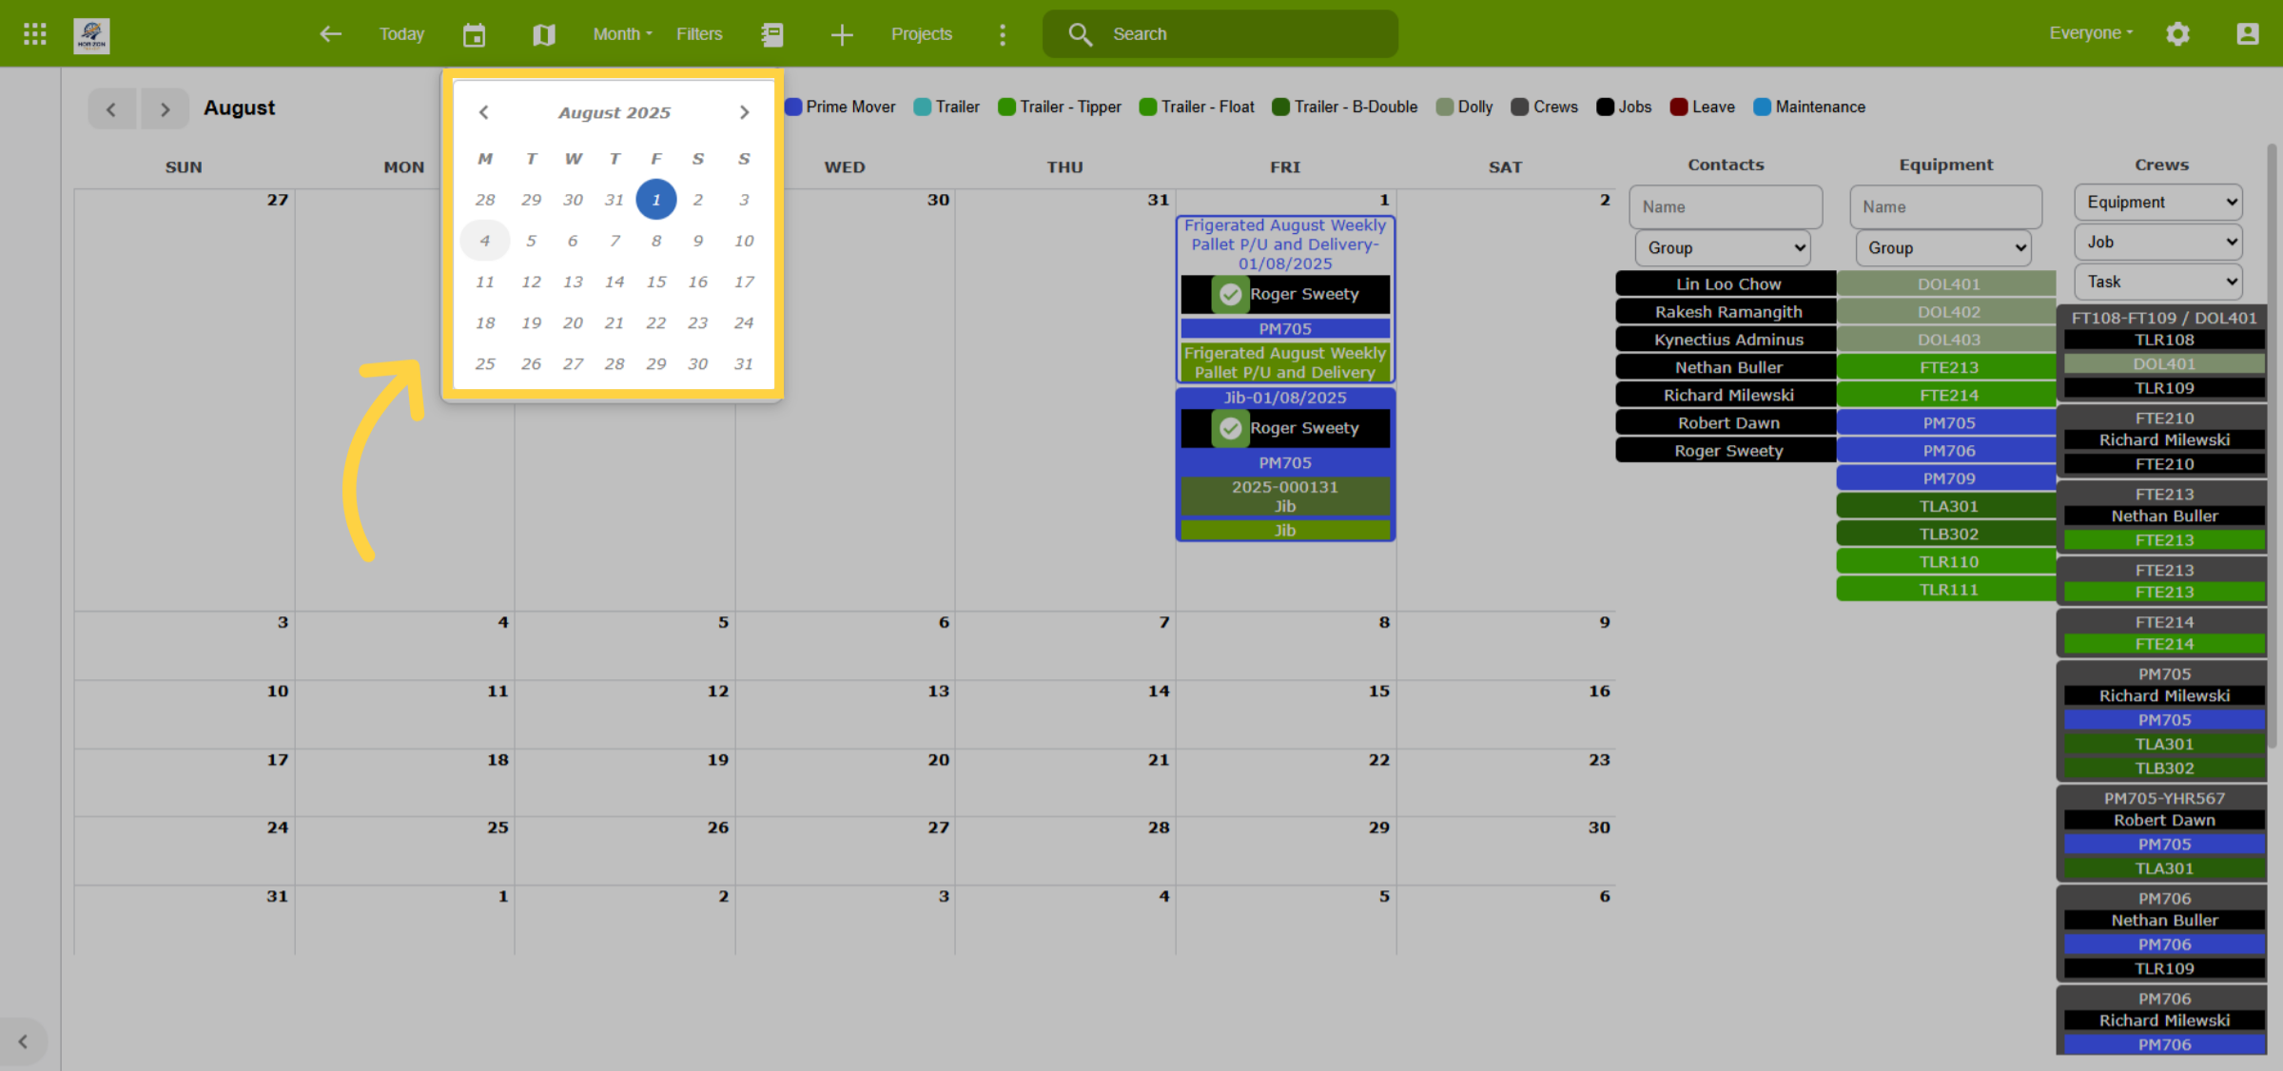Open the apps grid menu

(35, 34)
